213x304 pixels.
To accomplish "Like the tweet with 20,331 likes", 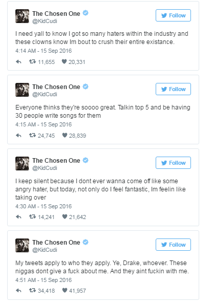I will click(64, 61).
